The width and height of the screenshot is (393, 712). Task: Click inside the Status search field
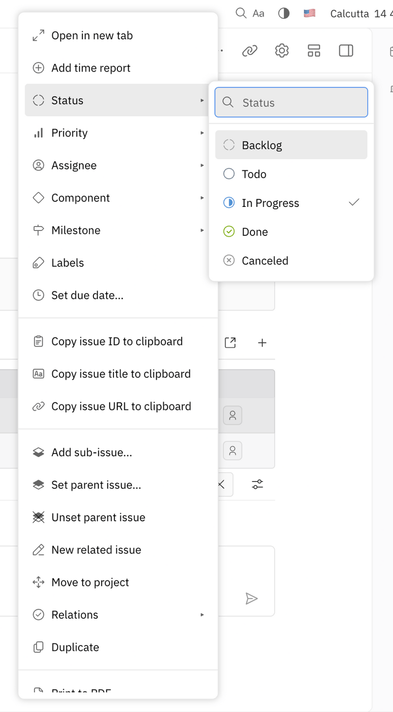pos(291,102)
